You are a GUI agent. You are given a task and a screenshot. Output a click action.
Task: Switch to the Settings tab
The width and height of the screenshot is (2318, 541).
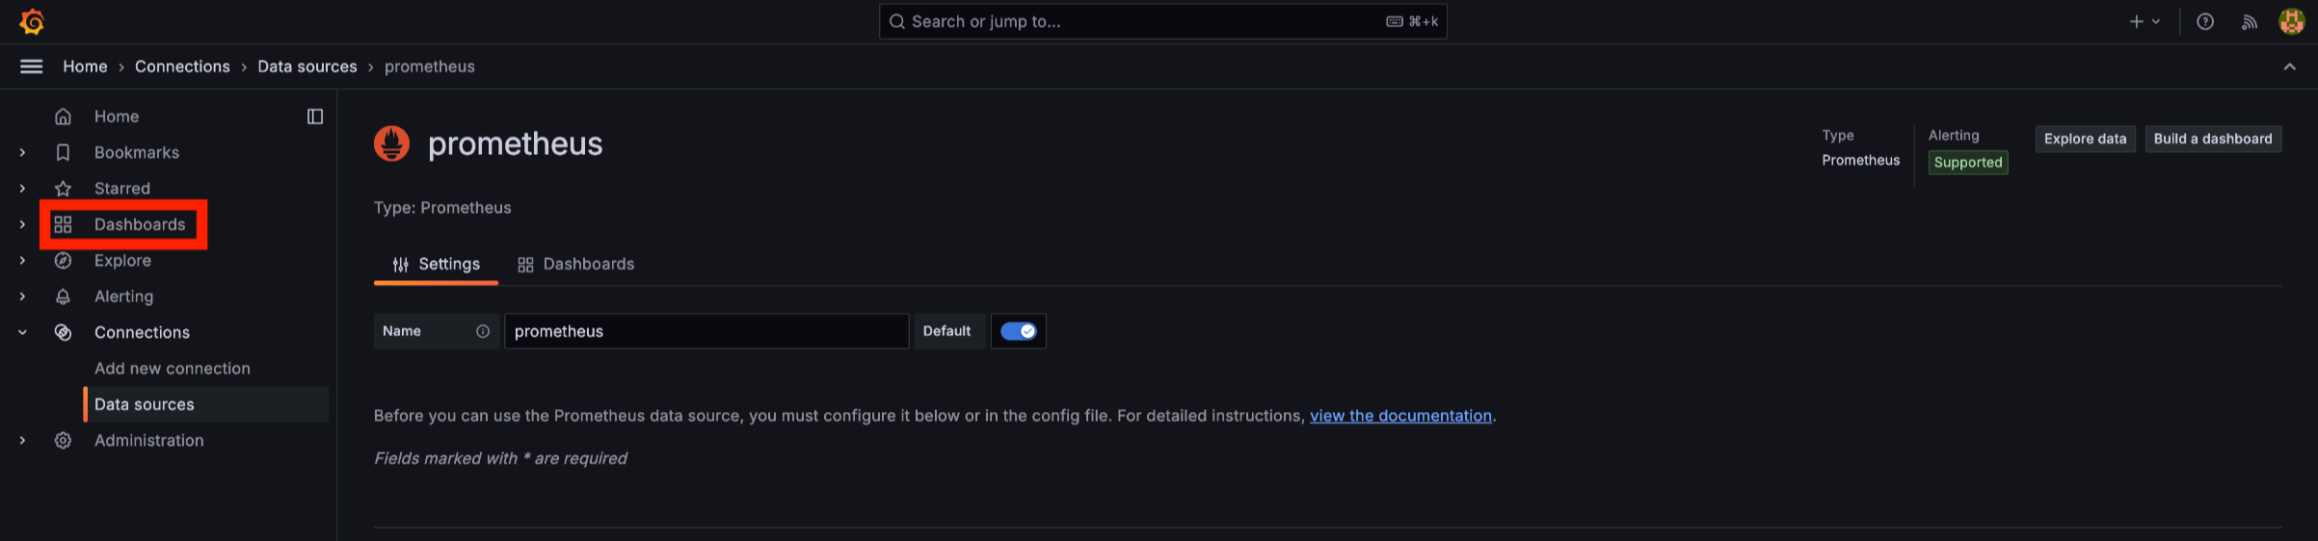point(436,264)
